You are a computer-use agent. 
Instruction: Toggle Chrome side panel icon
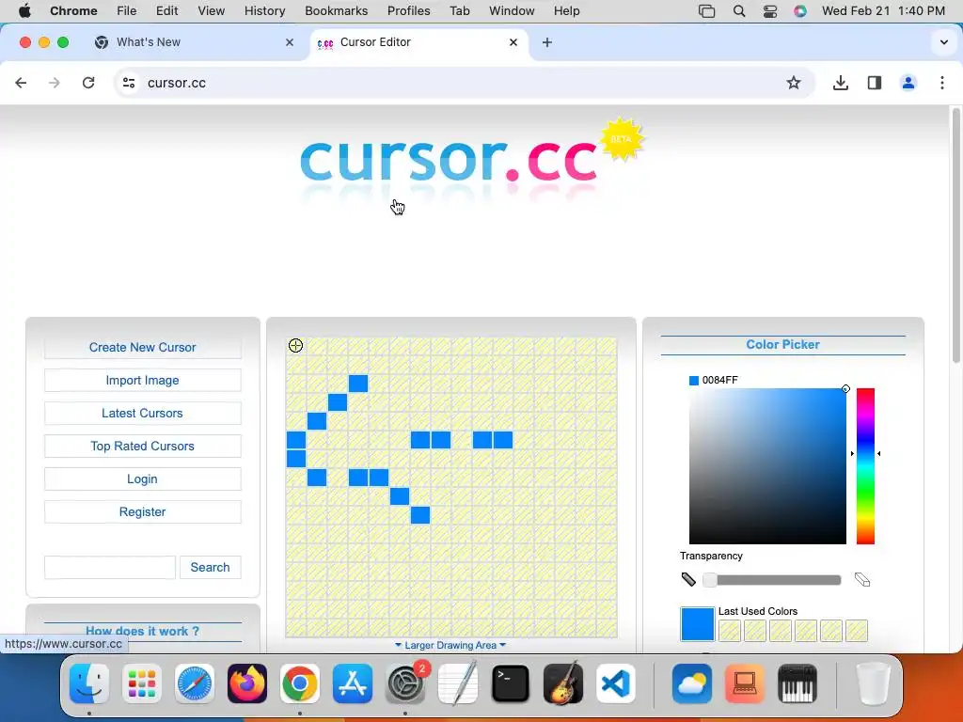click(x=875, y=83)
